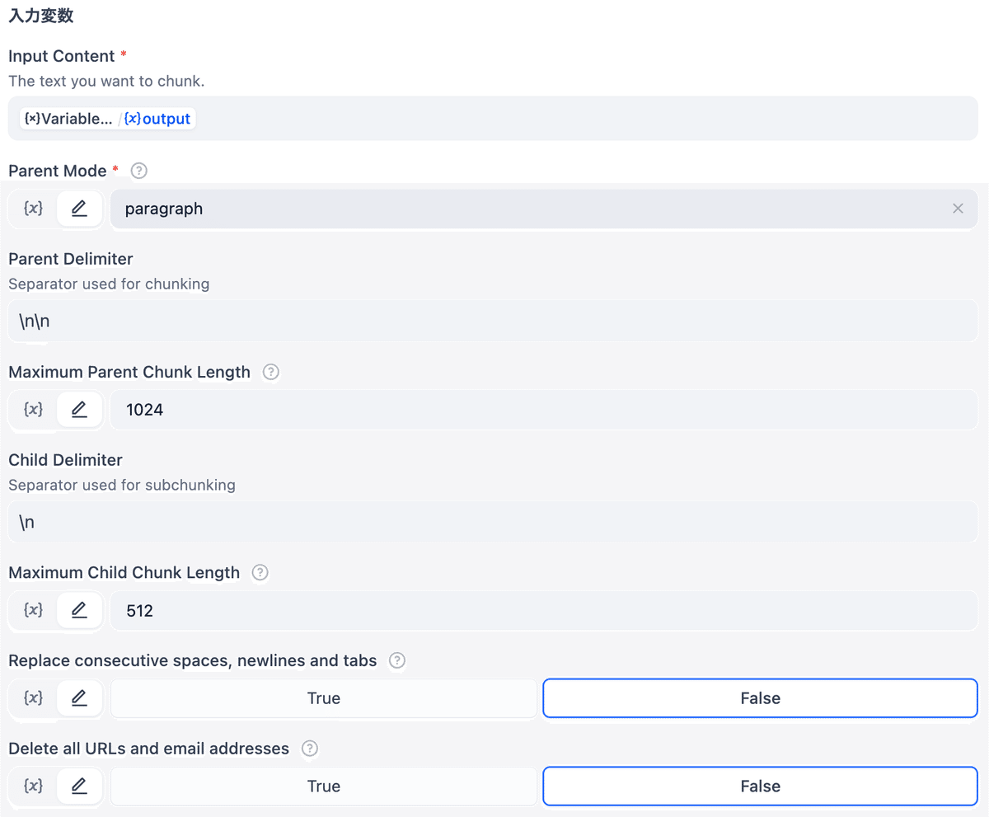
Task: Choose False for Delete all URLs and emails
Action: pos(759,786)
